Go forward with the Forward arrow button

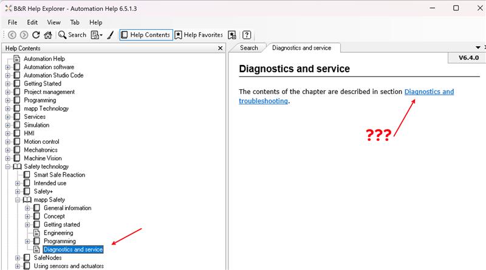click(24, 35)
